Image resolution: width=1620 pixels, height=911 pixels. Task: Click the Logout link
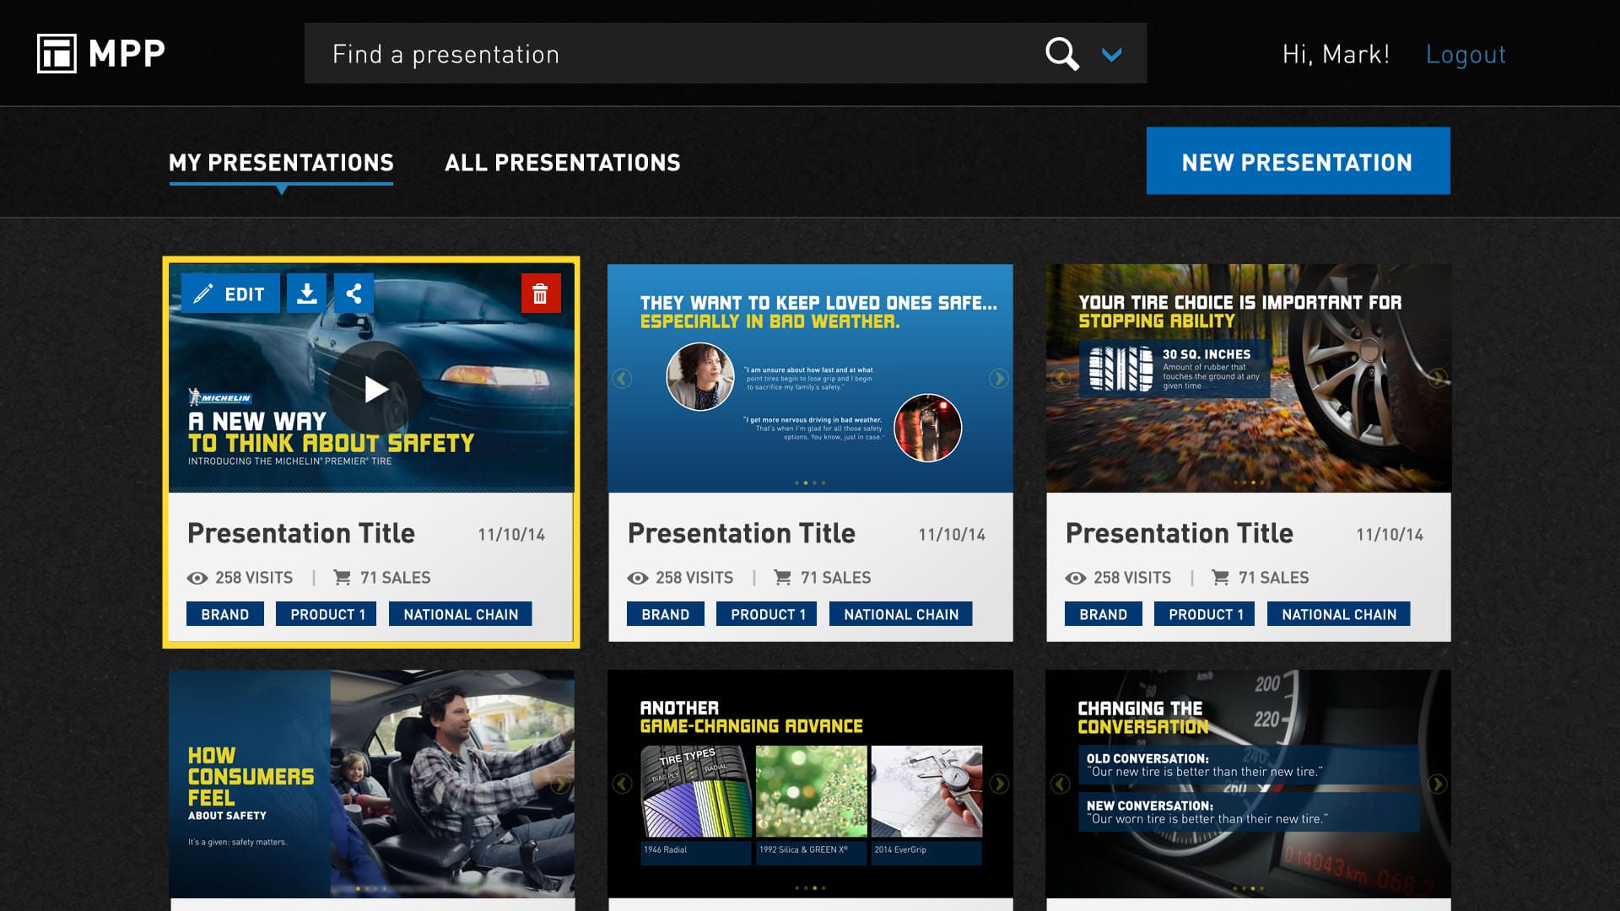click(1466, 54)
